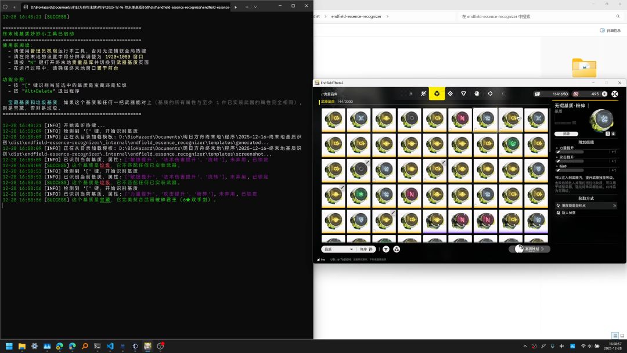Image resolution: width=627 pixels, height=353 pixels.
Task: Open Visual Studio Code from the taskbar
Action: 110,346
